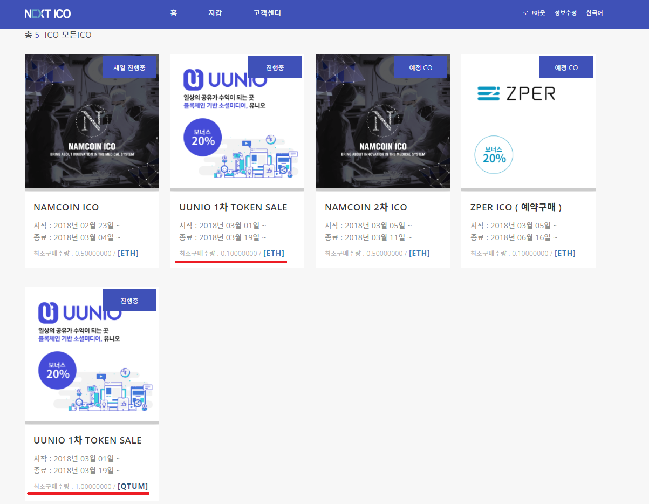Click the [ETH] label on first UUNIO card

pyautogui.click(x=274, y=253)
